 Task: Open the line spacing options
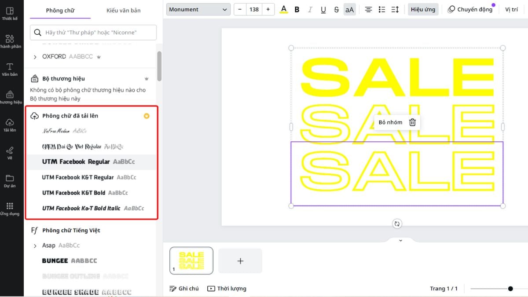395,9
